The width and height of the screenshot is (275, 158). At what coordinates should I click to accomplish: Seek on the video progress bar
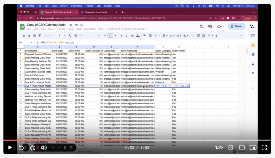click(x=137, y=140)
